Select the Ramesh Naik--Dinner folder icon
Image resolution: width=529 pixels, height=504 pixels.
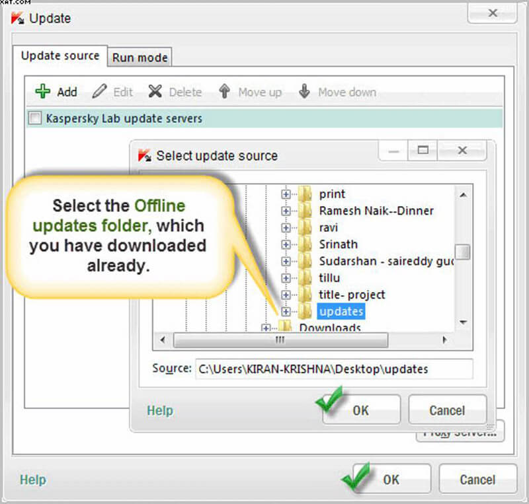coord(305,211)
